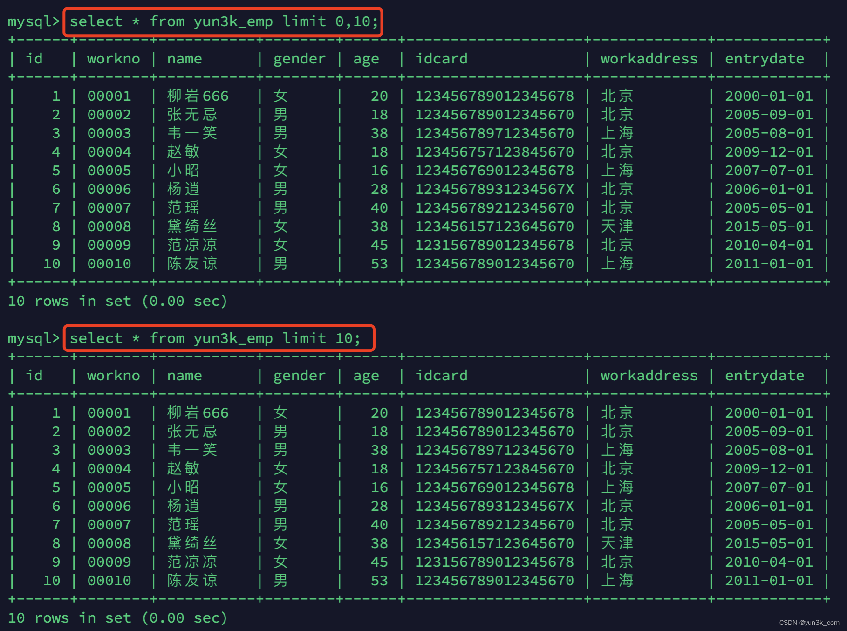Click name '黛绮丝' in limit 0,10 results
Image resolution: width=847 pixels, height=631 pixels.
tap(192, 226)
